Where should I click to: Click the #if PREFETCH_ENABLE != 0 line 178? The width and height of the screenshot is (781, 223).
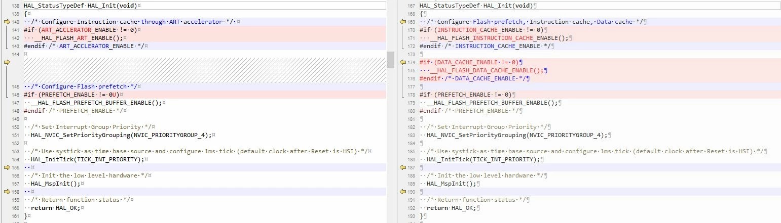[x=466, y=95]
